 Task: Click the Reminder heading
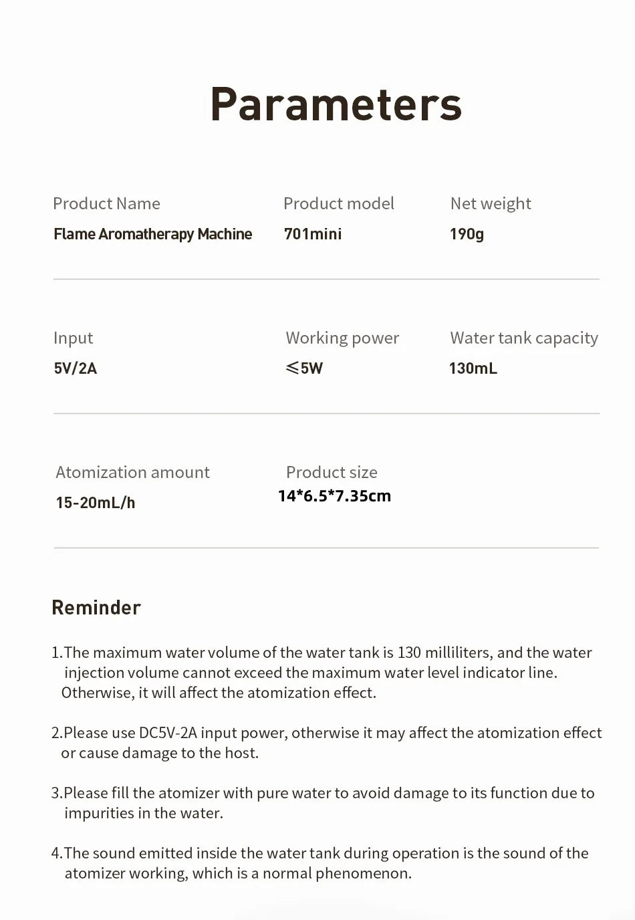click(96, 608)
